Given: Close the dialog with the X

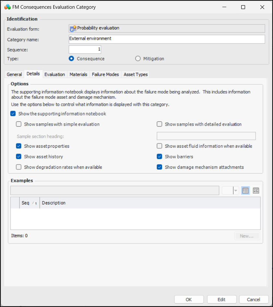Looking at the screenshot, I should [262, 7].
